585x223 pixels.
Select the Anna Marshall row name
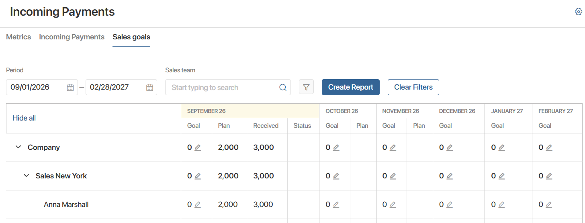click(66, 205)
